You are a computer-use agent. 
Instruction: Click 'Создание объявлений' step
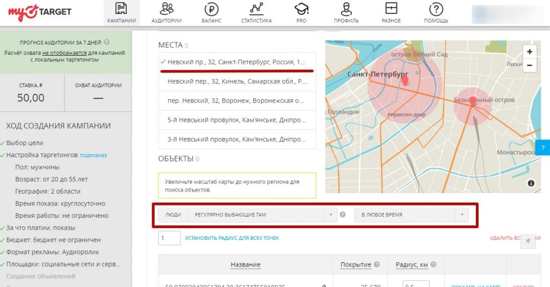(x=41, y=276)
